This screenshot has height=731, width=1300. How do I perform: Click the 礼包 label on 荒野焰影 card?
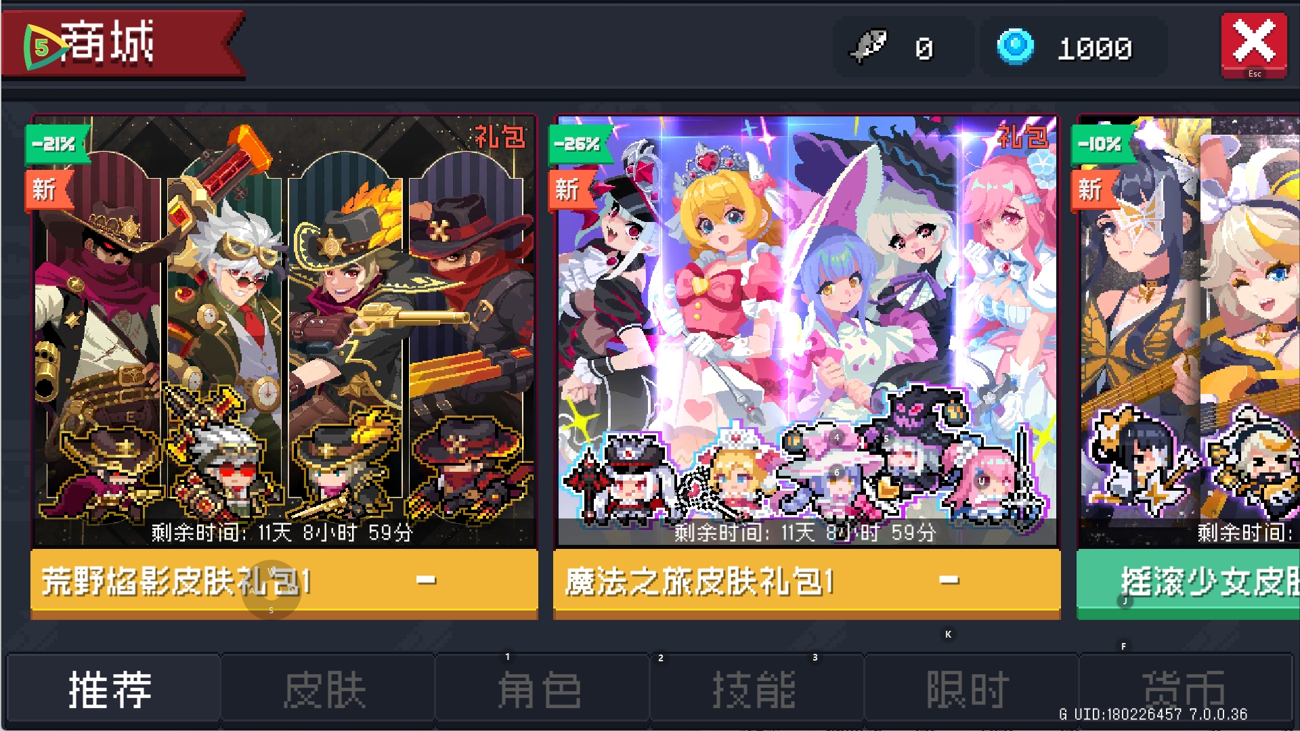click(499, 137)
